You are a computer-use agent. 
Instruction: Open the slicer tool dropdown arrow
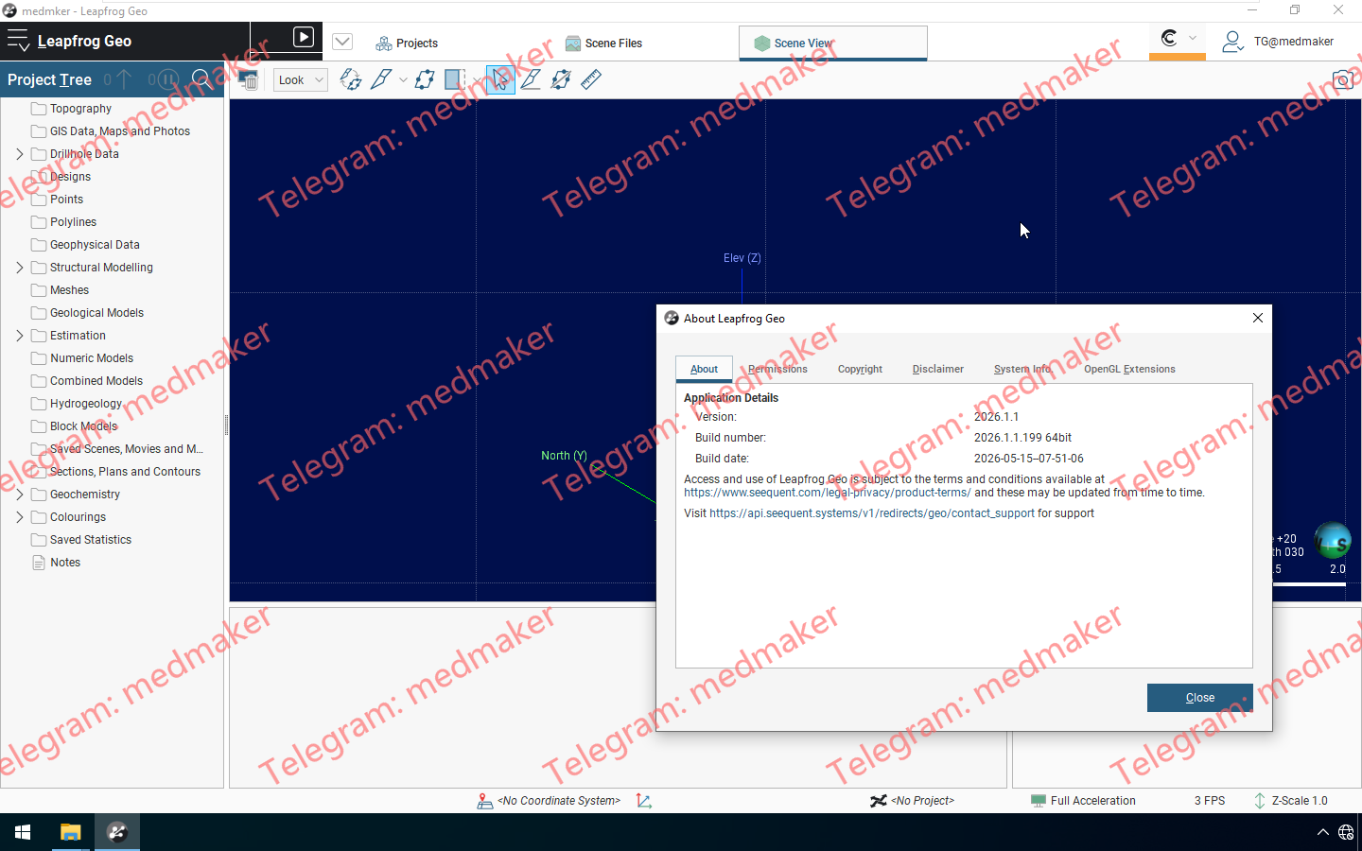point(403,80)
